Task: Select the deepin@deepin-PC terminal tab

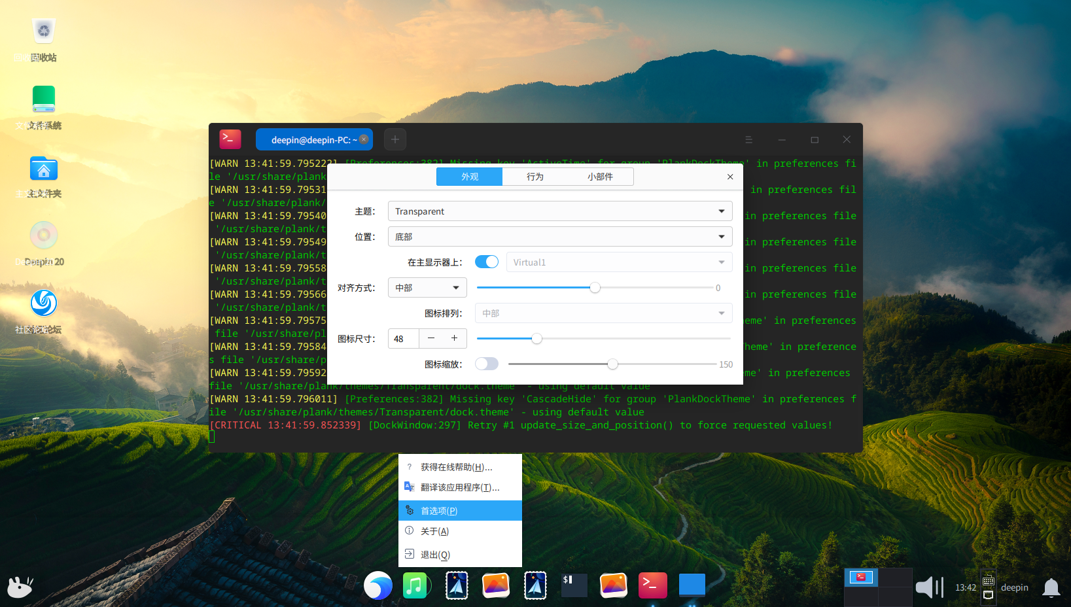Action: tap(314, 139)
